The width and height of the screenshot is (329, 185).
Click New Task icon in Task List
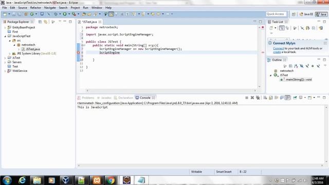pos(271,28)
